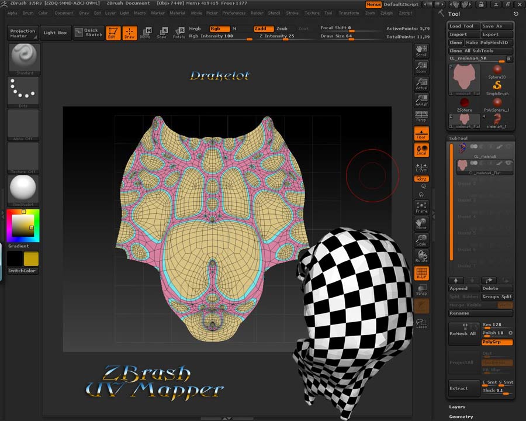The image size is (526, 421).
Task: Open the Texture menu
Action: click(x=312, y=13)
